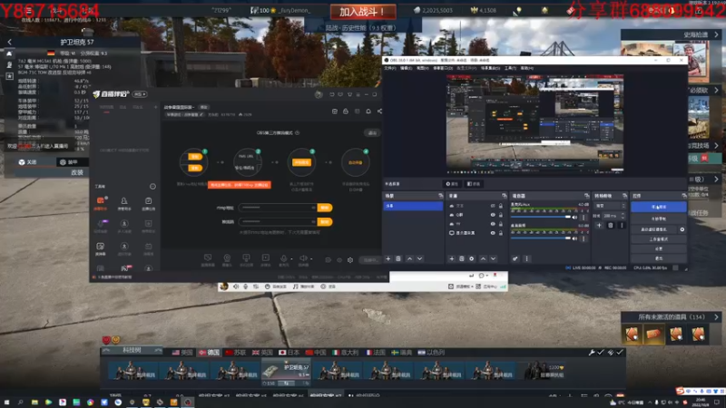Open File Explorer from taskbar

point(34,403)
